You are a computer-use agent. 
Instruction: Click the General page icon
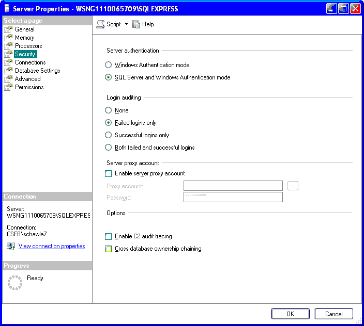tap(8, 29)
